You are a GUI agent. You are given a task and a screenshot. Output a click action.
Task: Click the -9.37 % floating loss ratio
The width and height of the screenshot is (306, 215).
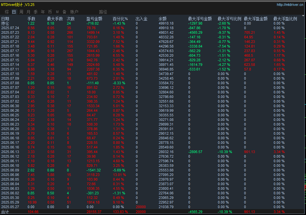[x=224, y=32]
